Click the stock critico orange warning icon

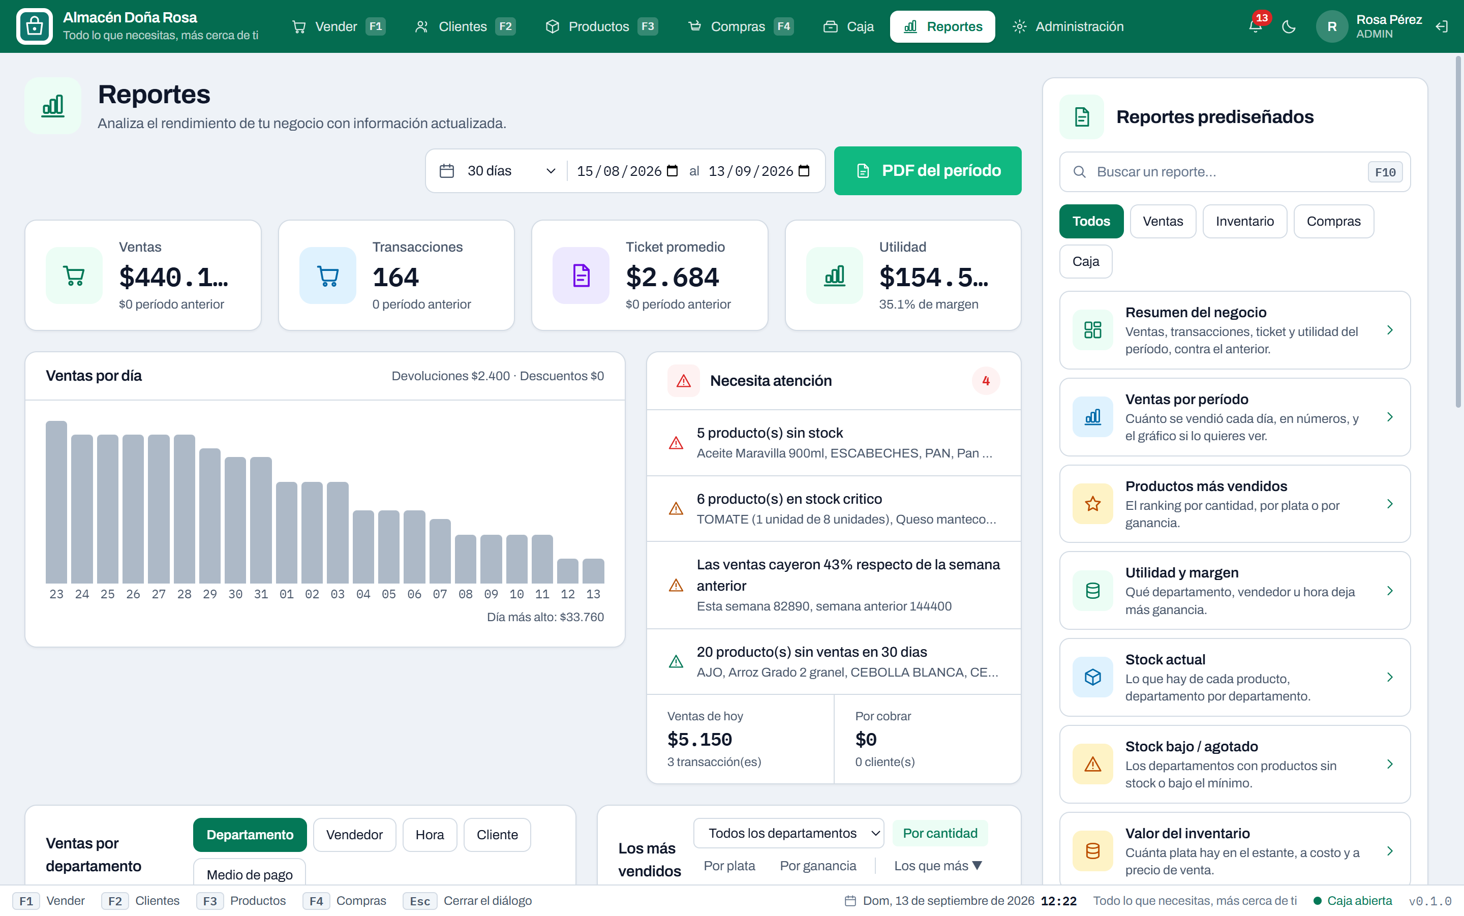click(676, 509)
